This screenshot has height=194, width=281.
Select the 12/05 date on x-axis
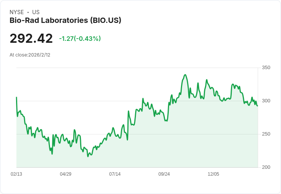pos(213,174)
